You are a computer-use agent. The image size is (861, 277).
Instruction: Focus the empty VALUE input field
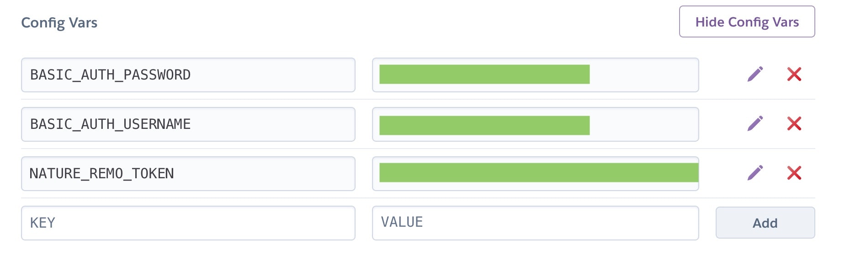[x=536, y=223]
